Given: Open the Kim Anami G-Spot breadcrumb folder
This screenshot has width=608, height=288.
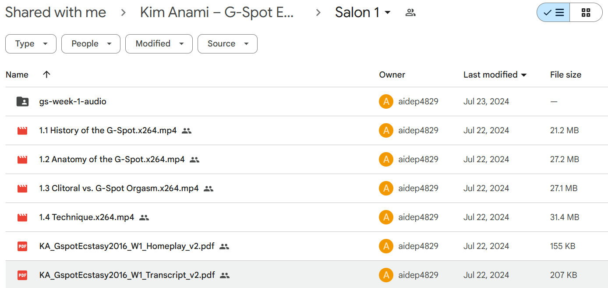Looking at the screenshot, I should (217, 12).
